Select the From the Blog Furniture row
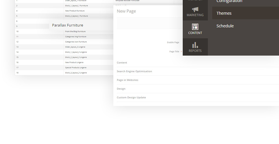The image size is (279, 144). (75, 31)
